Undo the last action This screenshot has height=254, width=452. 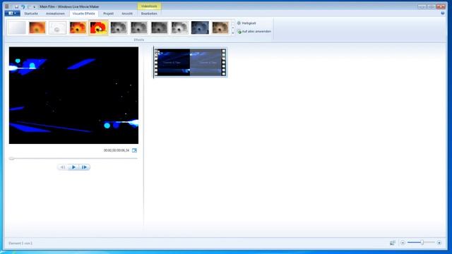[23, 6]
